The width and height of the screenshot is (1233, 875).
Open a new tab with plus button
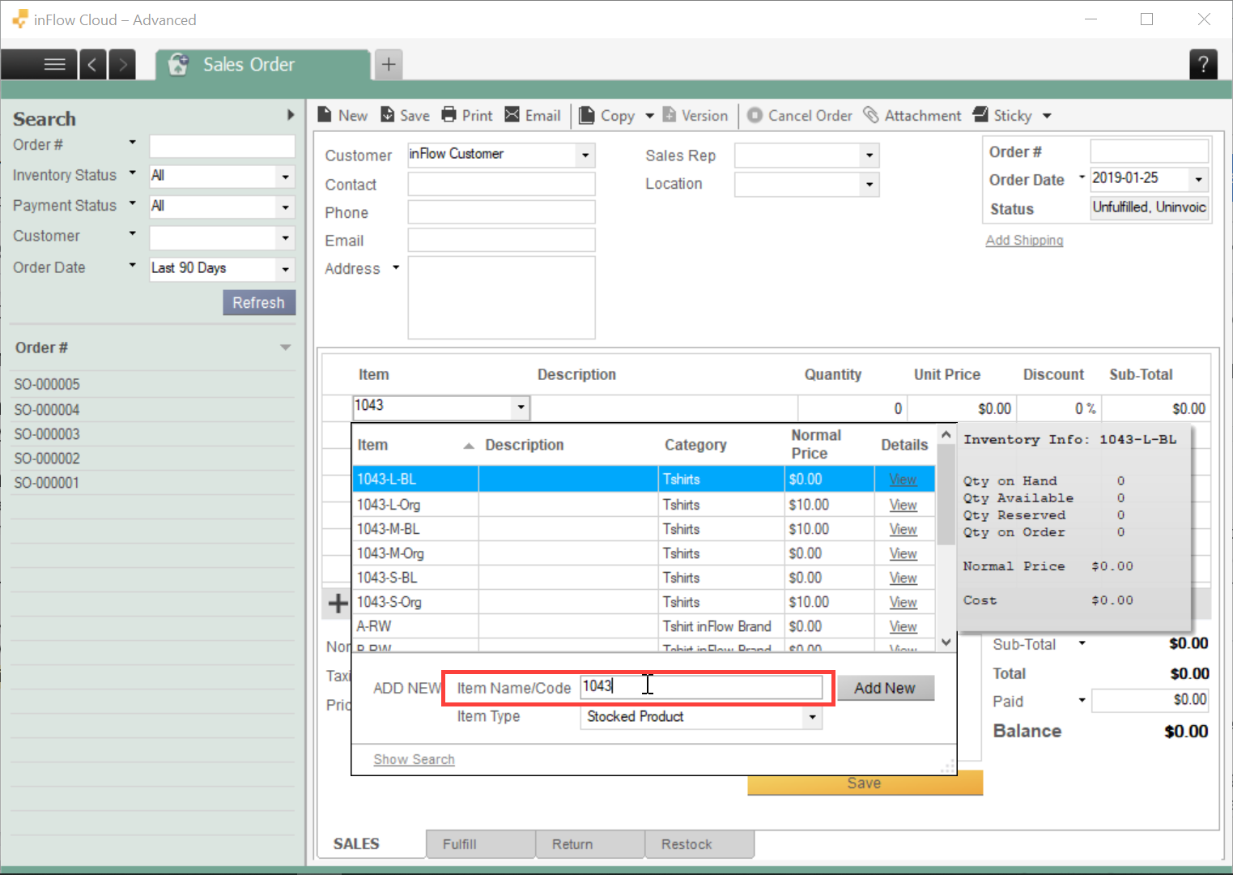[x=389, y=64]
